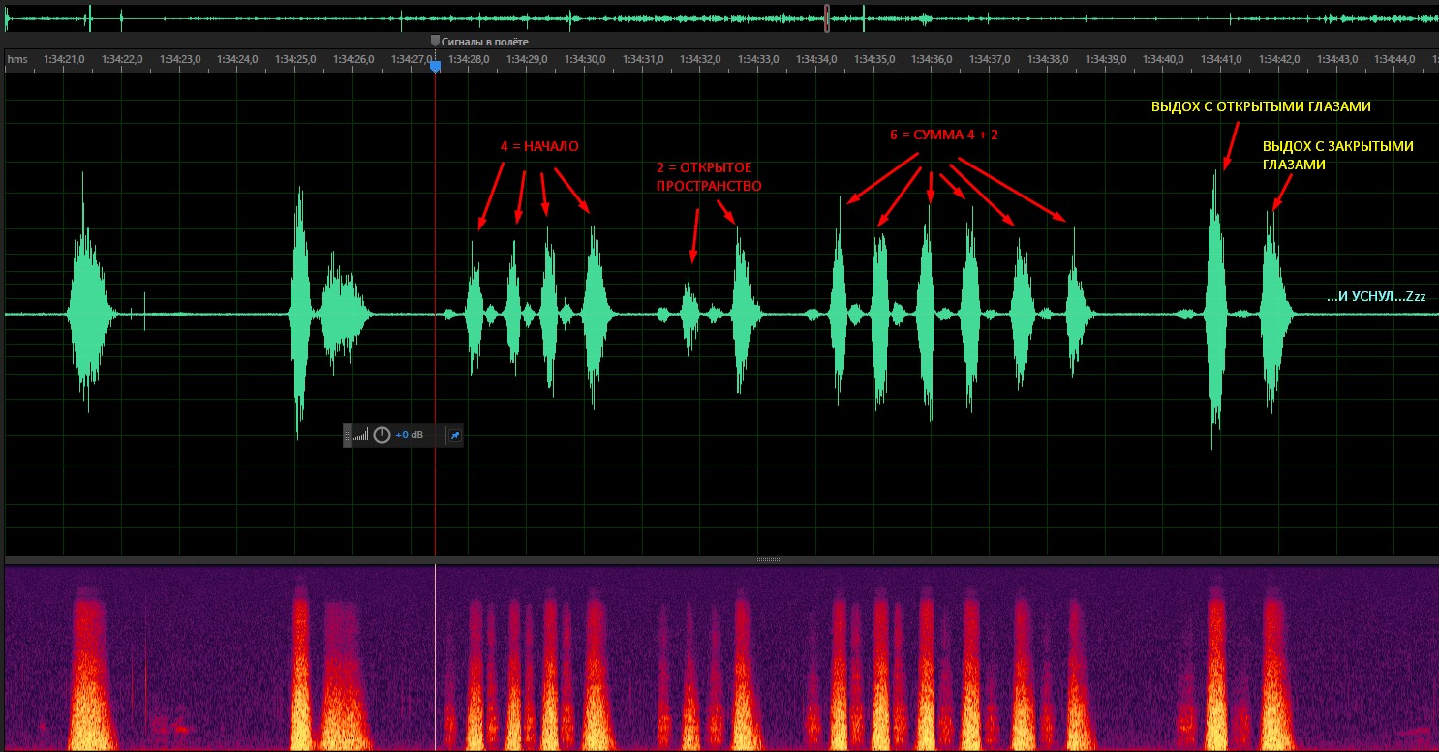Click ruler at 1:34:24,0
The image size is (1439, 752).
point(237,59)
